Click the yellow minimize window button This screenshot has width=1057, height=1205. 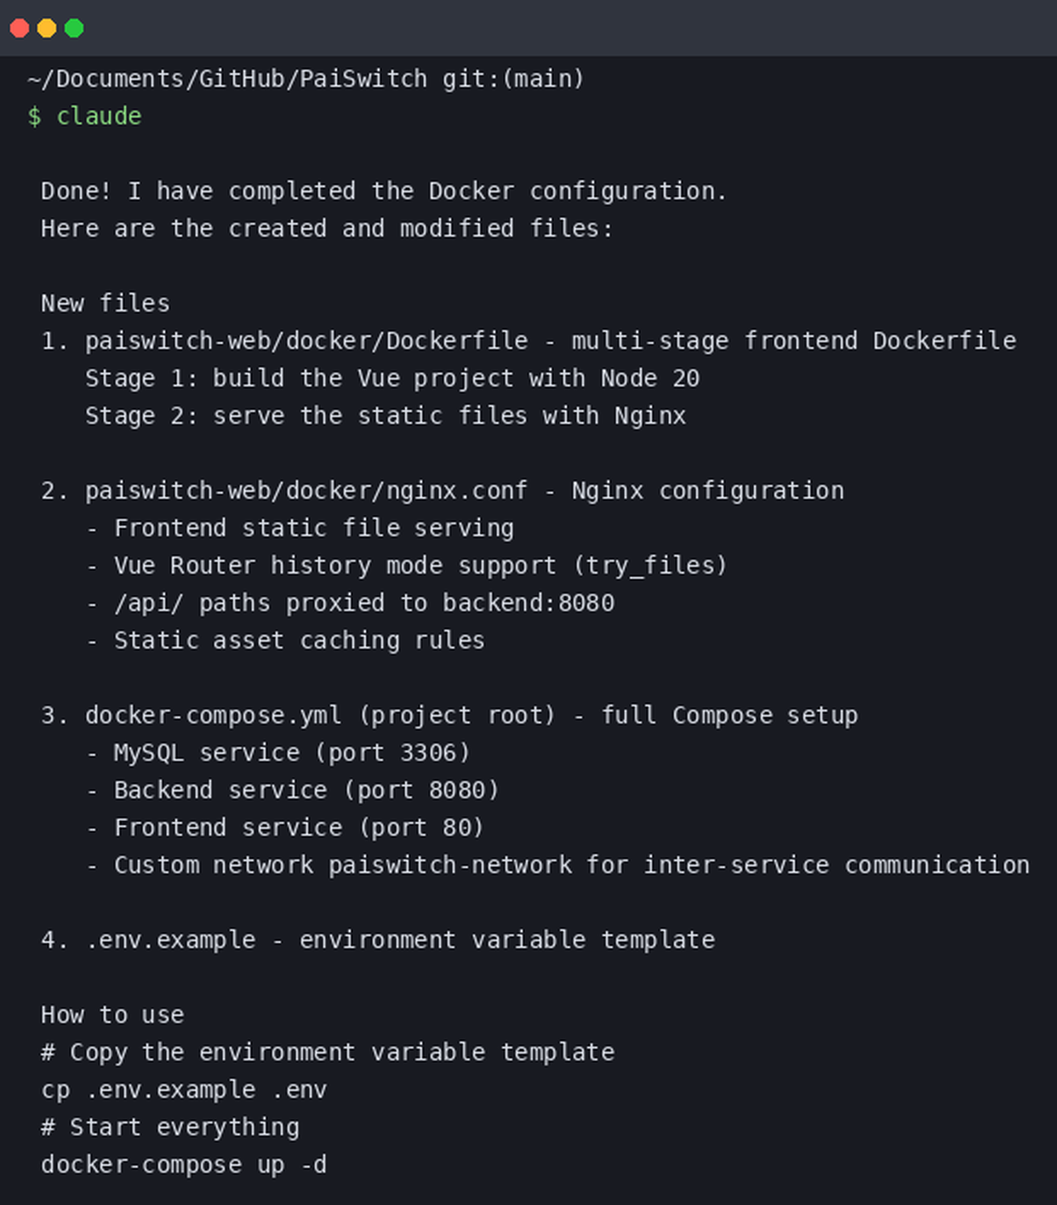click(x=47, y=28)
